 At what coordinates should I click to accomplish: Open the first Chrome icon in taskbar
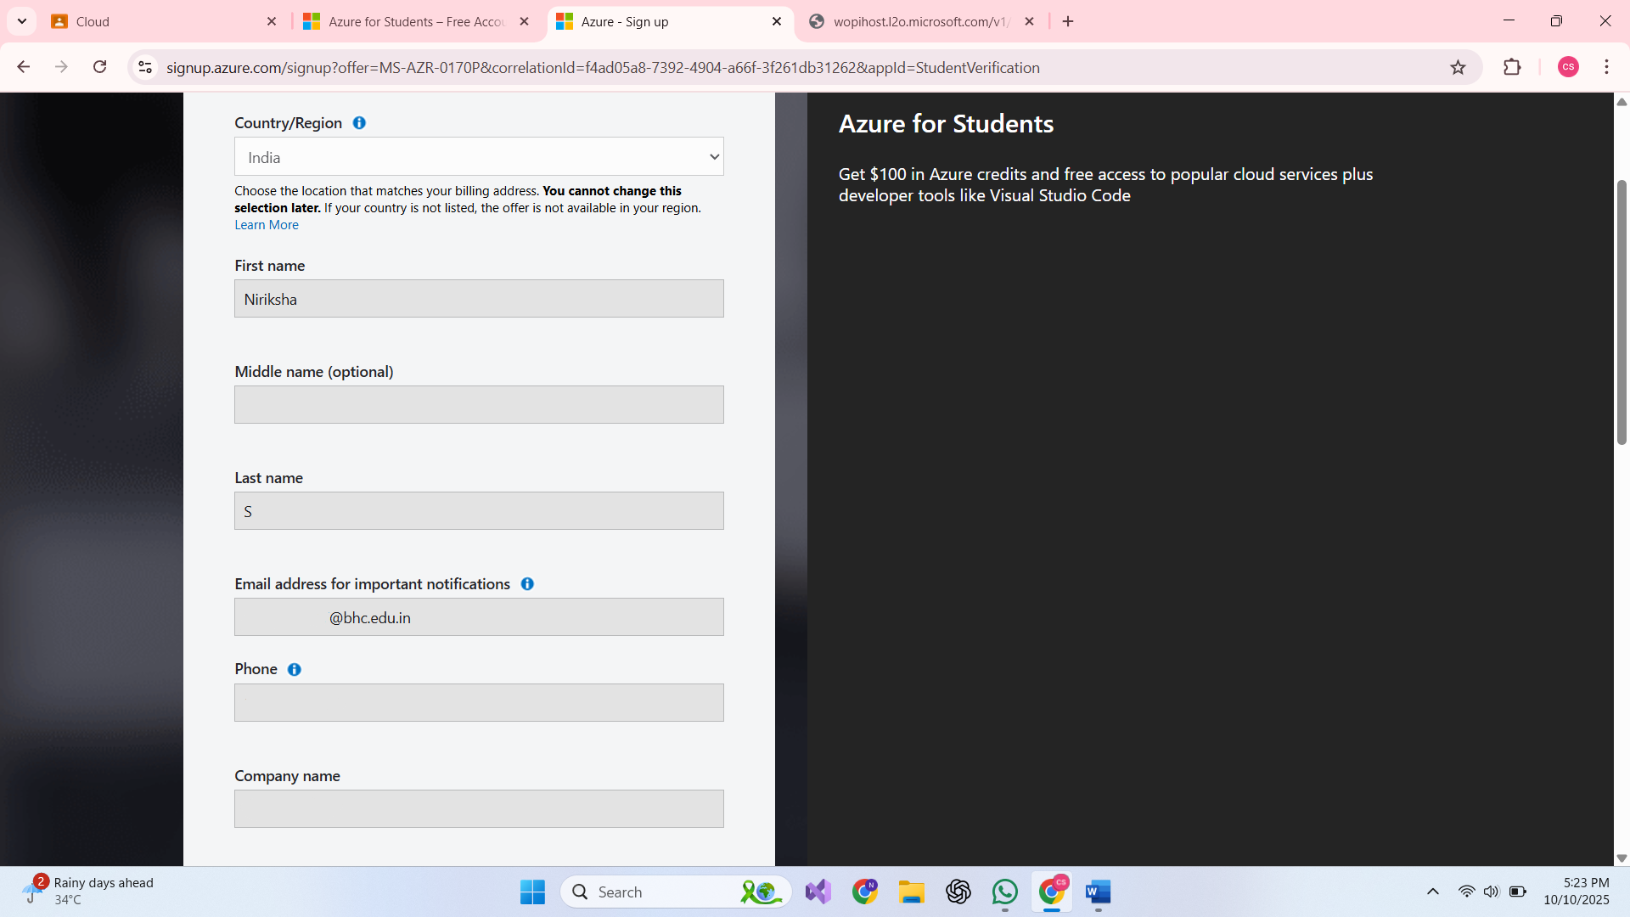[865, 892]
